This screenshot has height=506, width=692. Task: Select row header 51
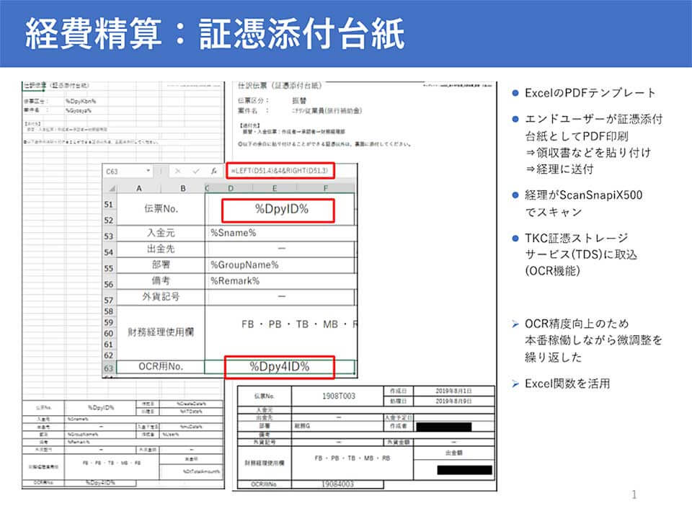click(x=109, y=205)
